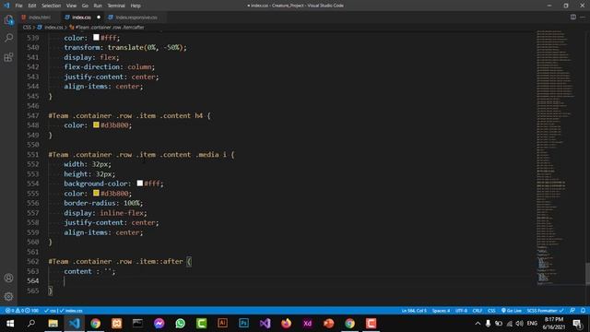590x332 pixels.
Task: Click the SCSS Formatter status item
Action: tap(545, 311)
